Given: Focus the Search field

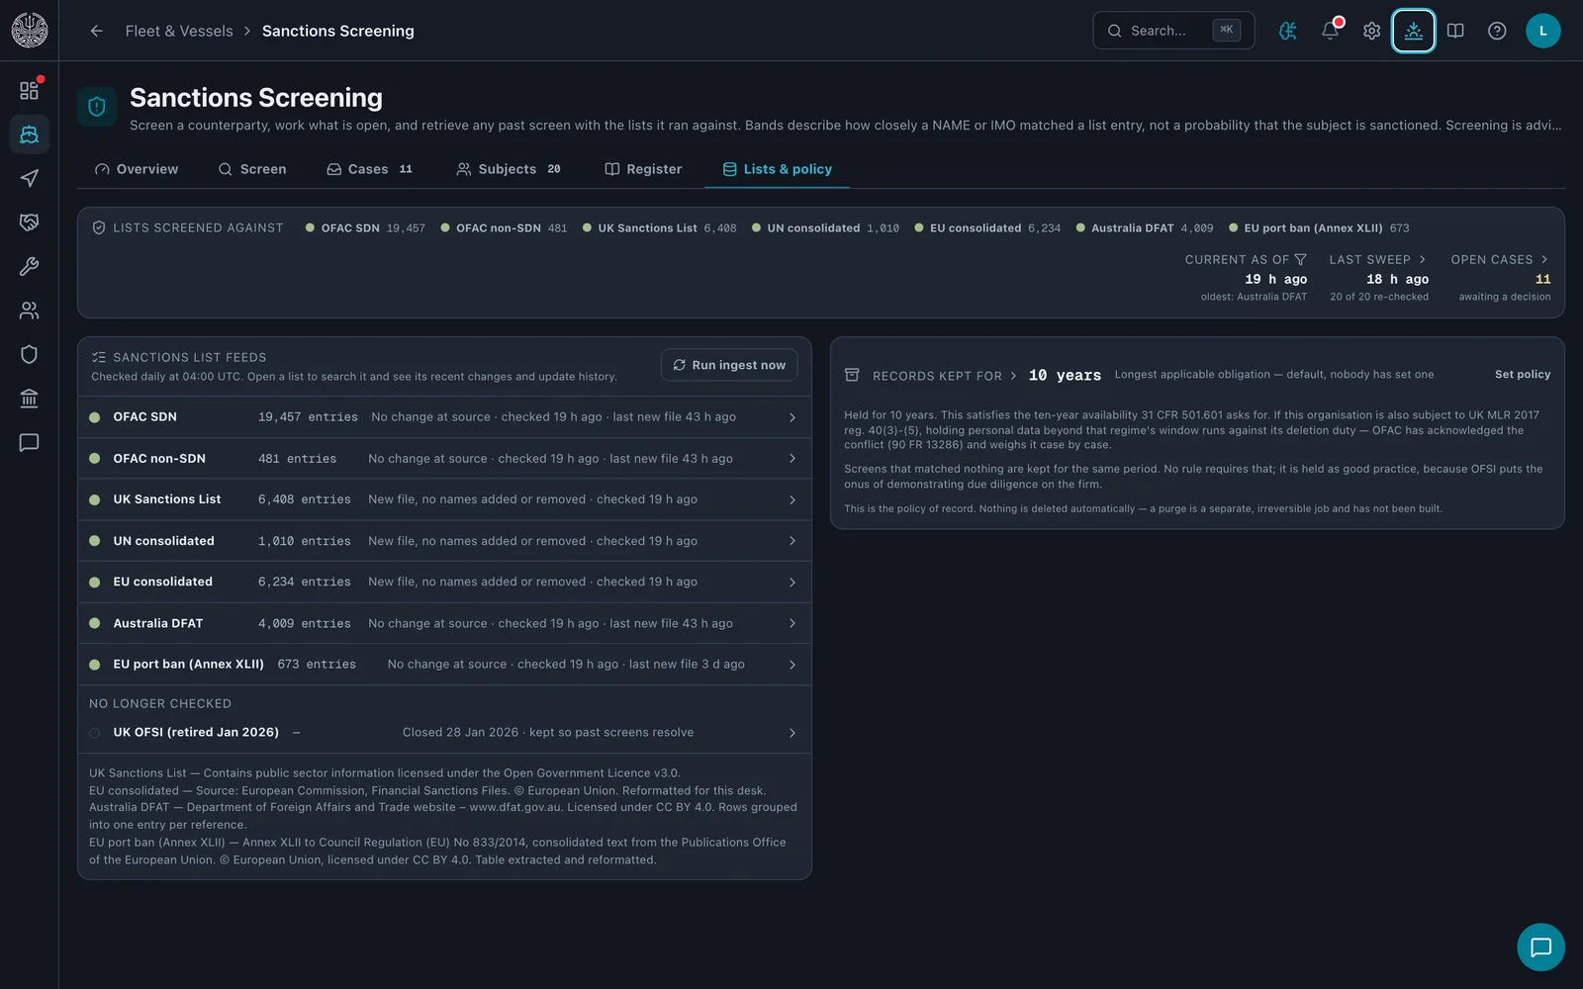Looking at the screenshot, I should 1173,31.
